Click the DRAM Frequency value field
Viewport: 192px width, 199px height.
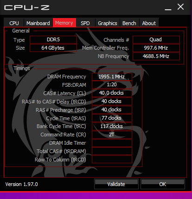(x=112, y=77)
